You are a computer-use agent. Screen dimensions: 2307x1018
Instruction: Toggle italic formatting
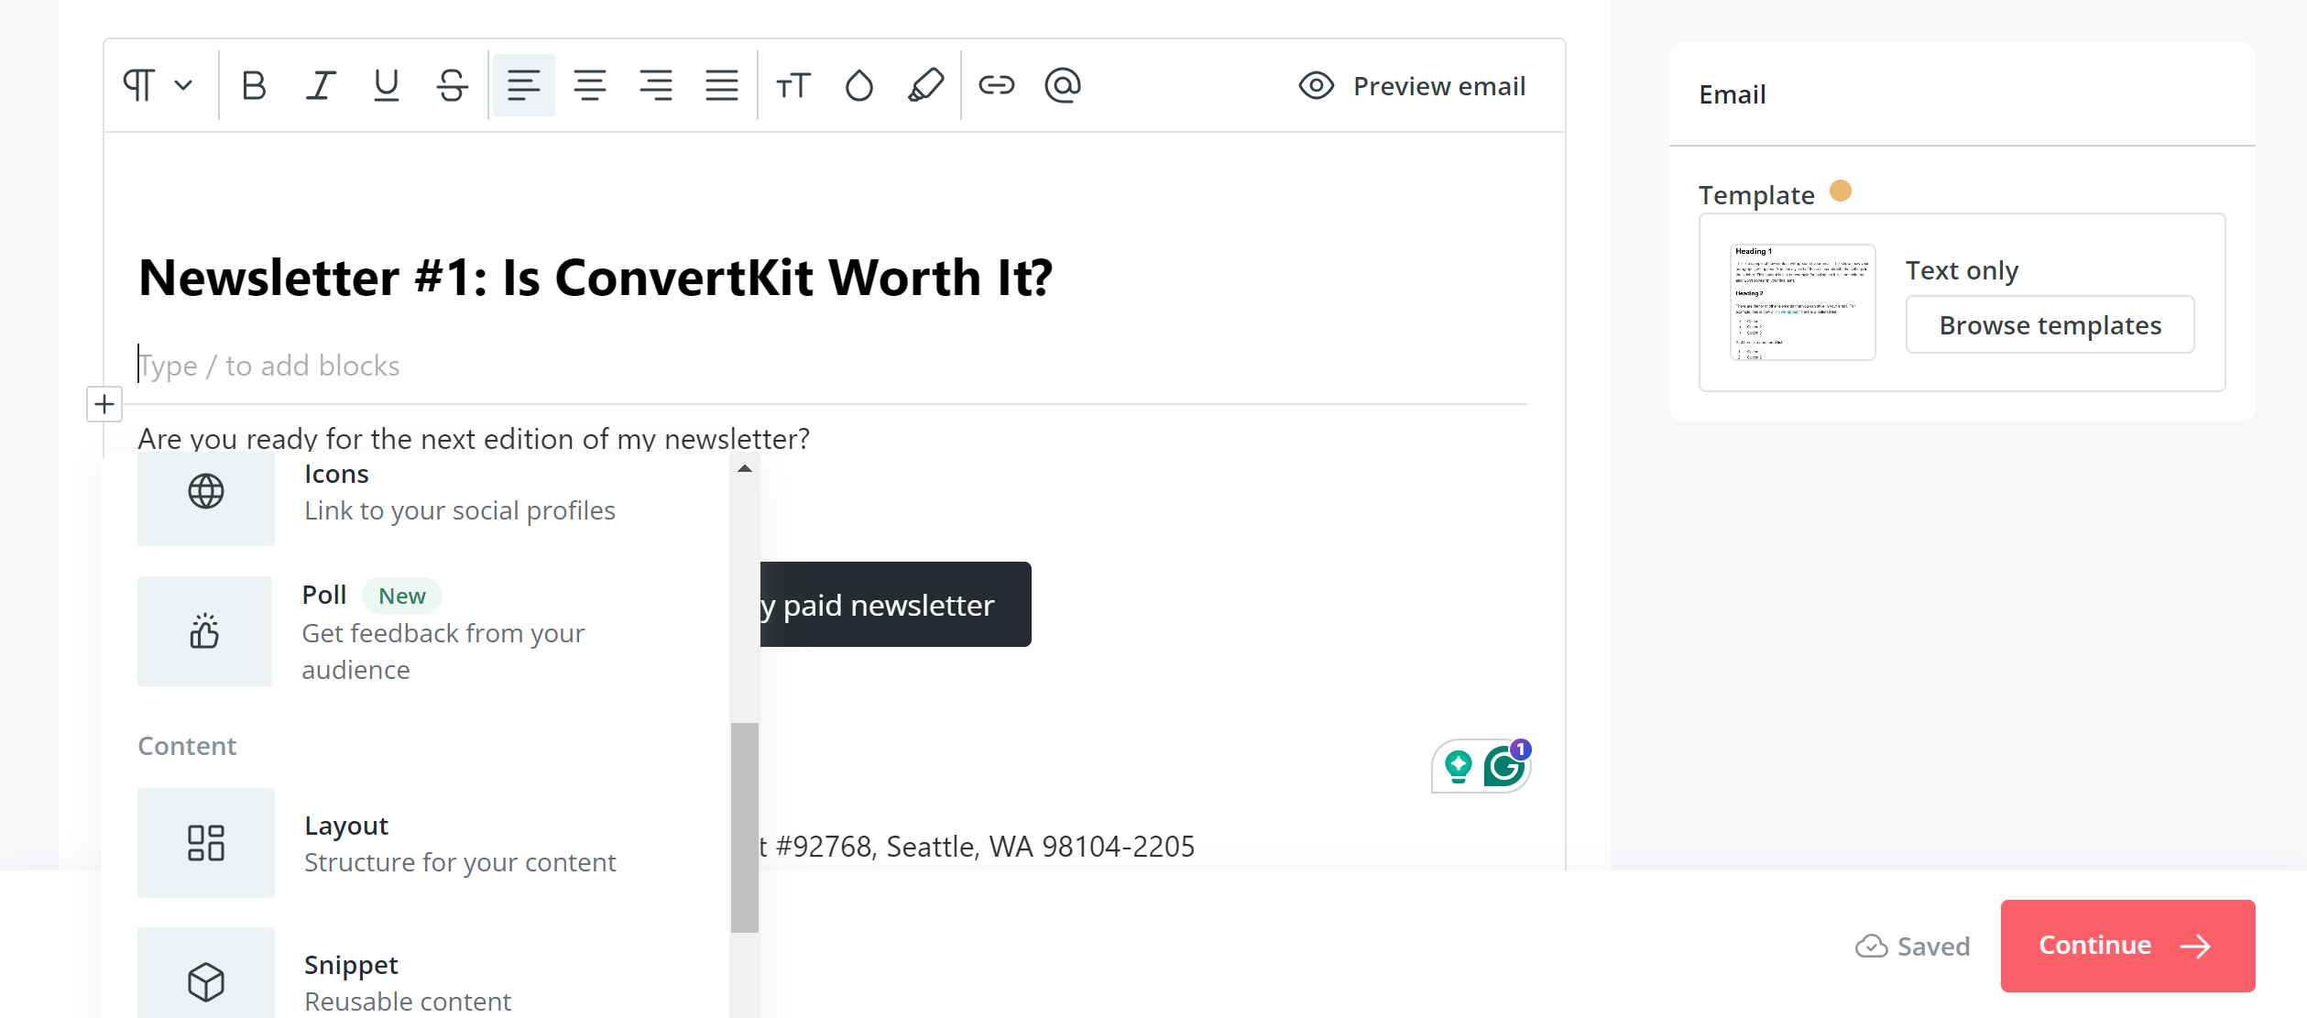coord(320,85)
